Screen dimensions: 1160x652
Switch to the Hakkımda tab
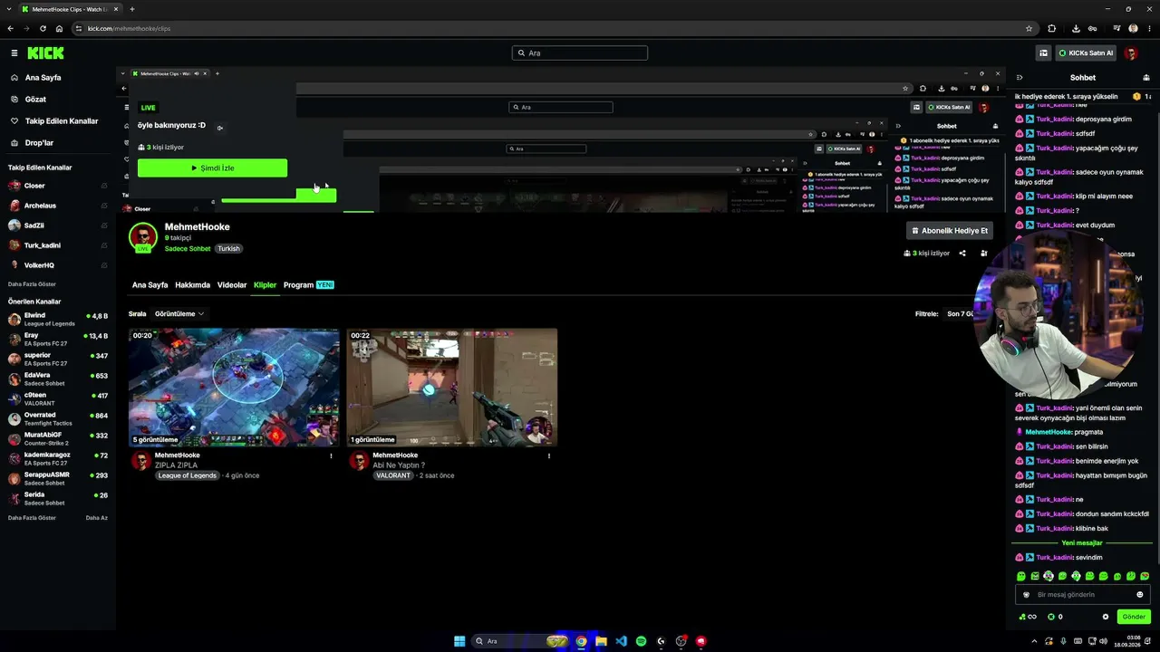point(192,285)
